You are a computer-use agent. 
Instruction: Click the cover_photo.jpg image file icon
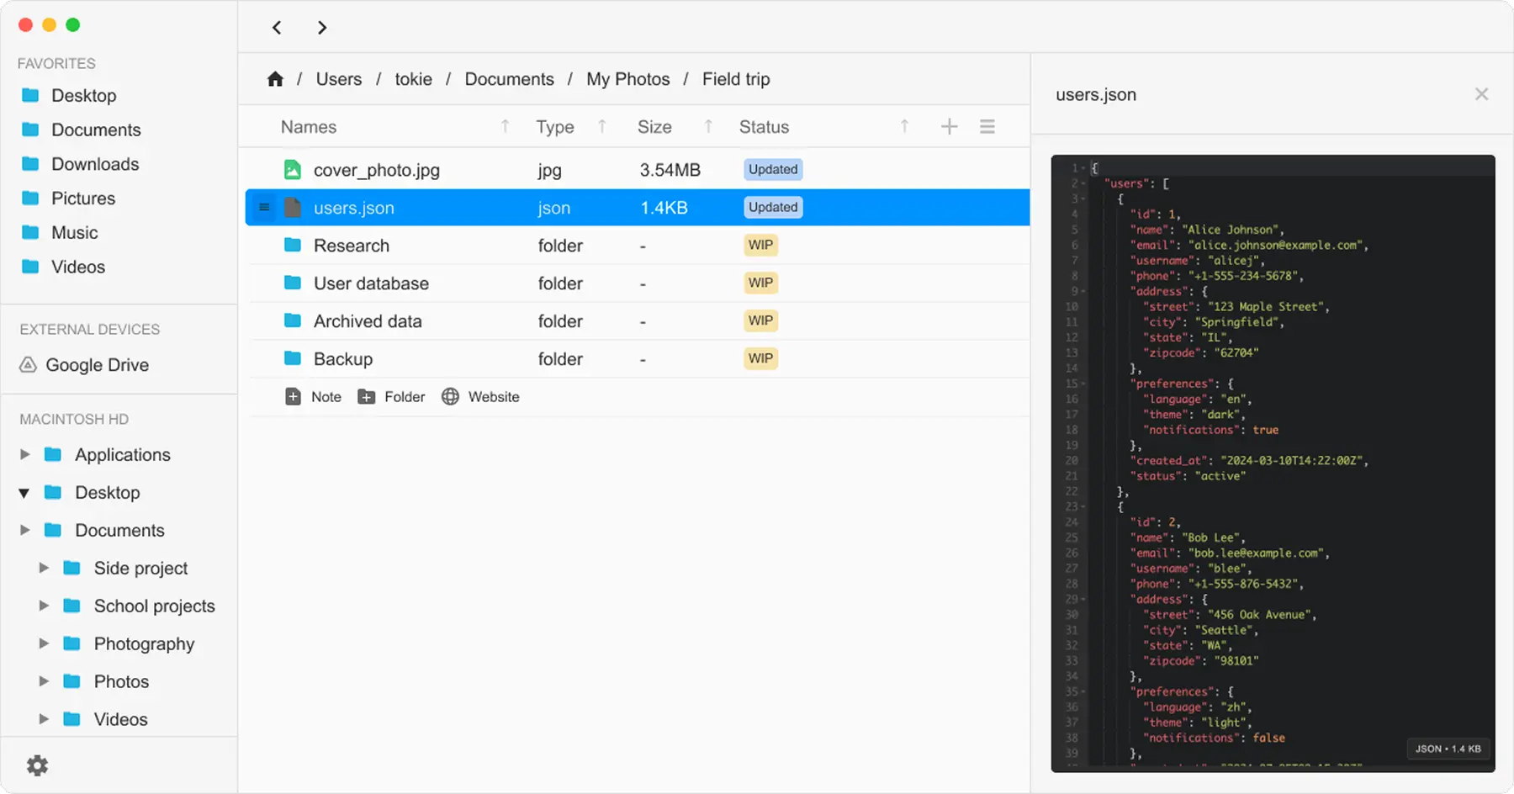click(292, 170)
